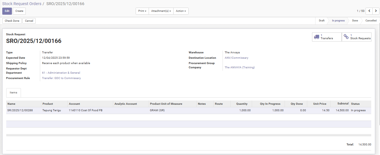This screenshot has height=155, width=380.
Task: Sort the table by Quantity column header
Action: point(242,104)
